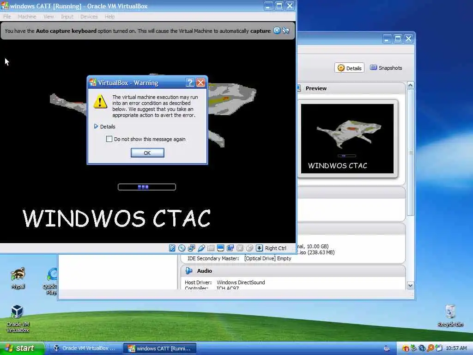Click the Windows DirectSound host driver value
The height and width of the screenshot is (355, 473).
click(x=241, y=282)
